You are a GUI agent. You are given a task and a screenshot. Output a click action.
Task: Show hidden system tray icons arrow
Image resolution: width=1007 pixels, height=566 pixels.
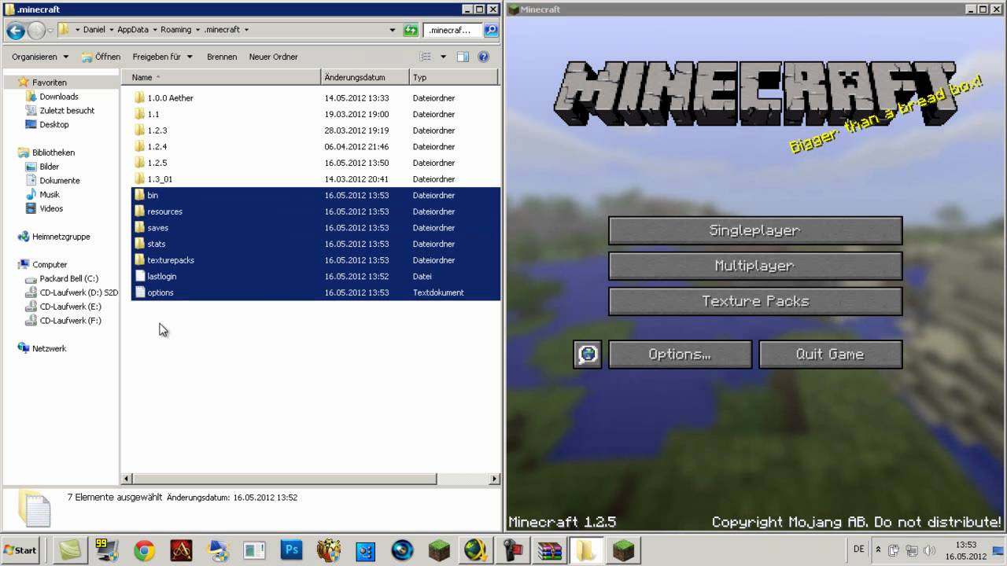878,550
